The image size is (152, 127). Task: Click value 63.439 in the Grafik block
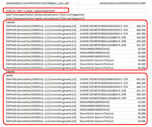click(142, 106)
